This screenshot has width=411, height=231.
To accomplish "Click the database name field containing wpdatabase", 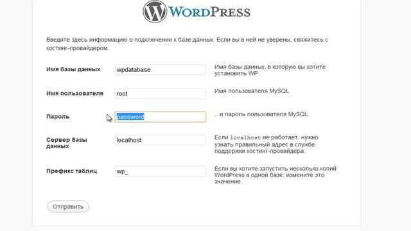I will (161, 70).
